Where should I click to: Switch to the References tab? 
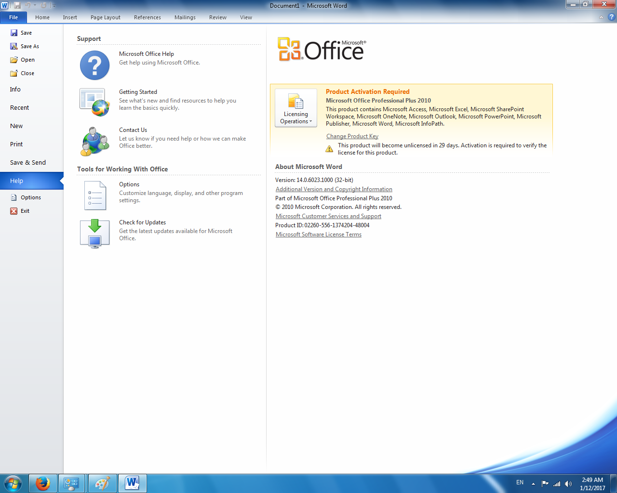[148, 17]
